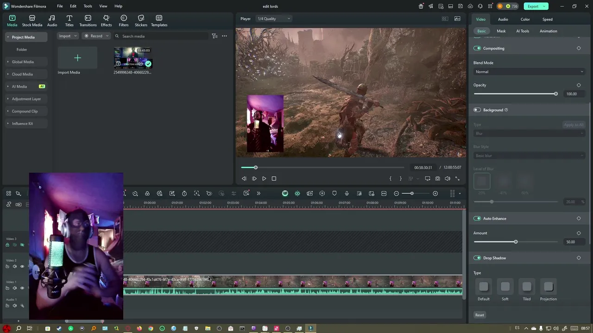Expand AI Media in sidebar
This screenshot has width=593, height=333.
[8, 86]
